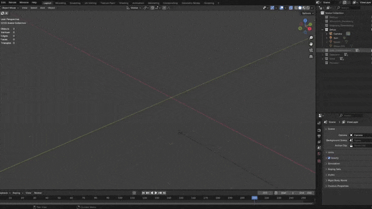Open the pivot point selector icon
The image size is (372, 209).
pyautogui.click(x=146, y=8)
